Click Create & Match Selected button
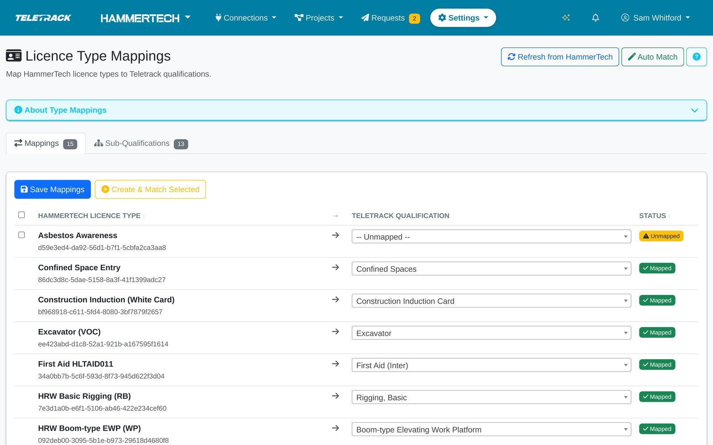The image size is (713, 445). point(150,190)
